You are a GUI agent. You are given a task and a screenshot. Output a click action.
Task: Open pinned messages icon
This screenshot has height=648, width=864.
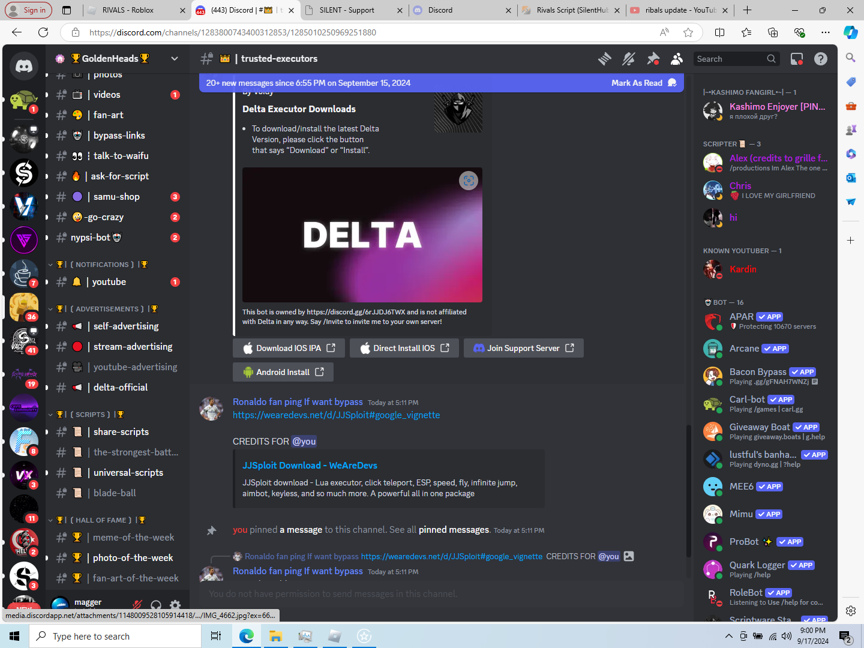click(x=653, y=59)
